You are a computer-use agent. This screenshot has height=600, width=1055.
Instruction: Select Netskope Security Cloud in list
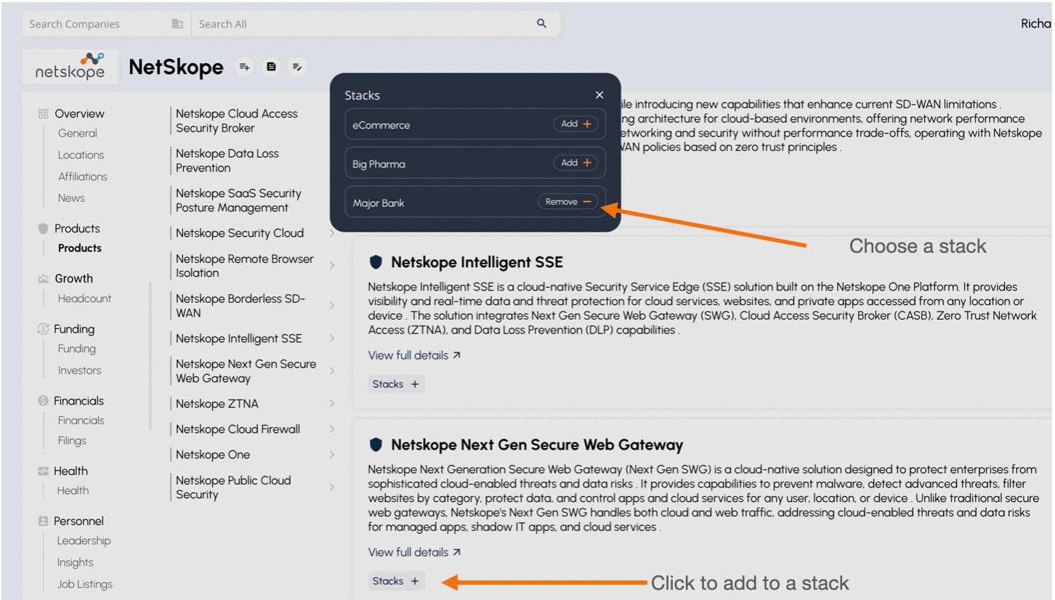[x=240, y=233]
